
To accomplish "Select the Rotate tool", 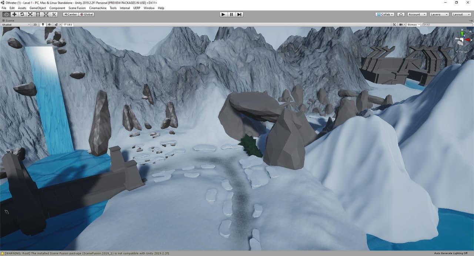I will (22, 14).
